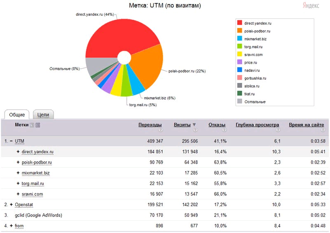
Task: Click the "direct.yandex.ru (44%)" chart label
Action: pos(95,14)
